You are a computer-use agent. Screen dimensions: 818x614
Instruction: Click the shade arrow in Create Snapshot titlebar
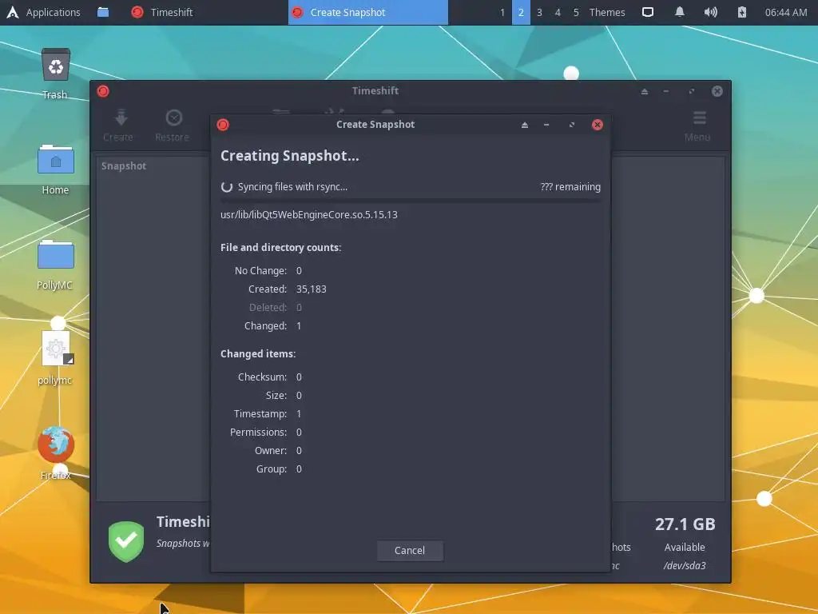(525, 125)
